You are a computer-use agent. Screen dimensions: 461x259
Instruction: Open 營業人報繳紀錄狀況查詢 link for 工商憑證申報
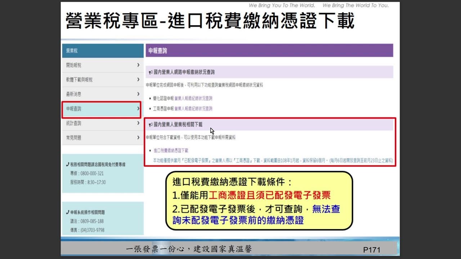[193, 108]
